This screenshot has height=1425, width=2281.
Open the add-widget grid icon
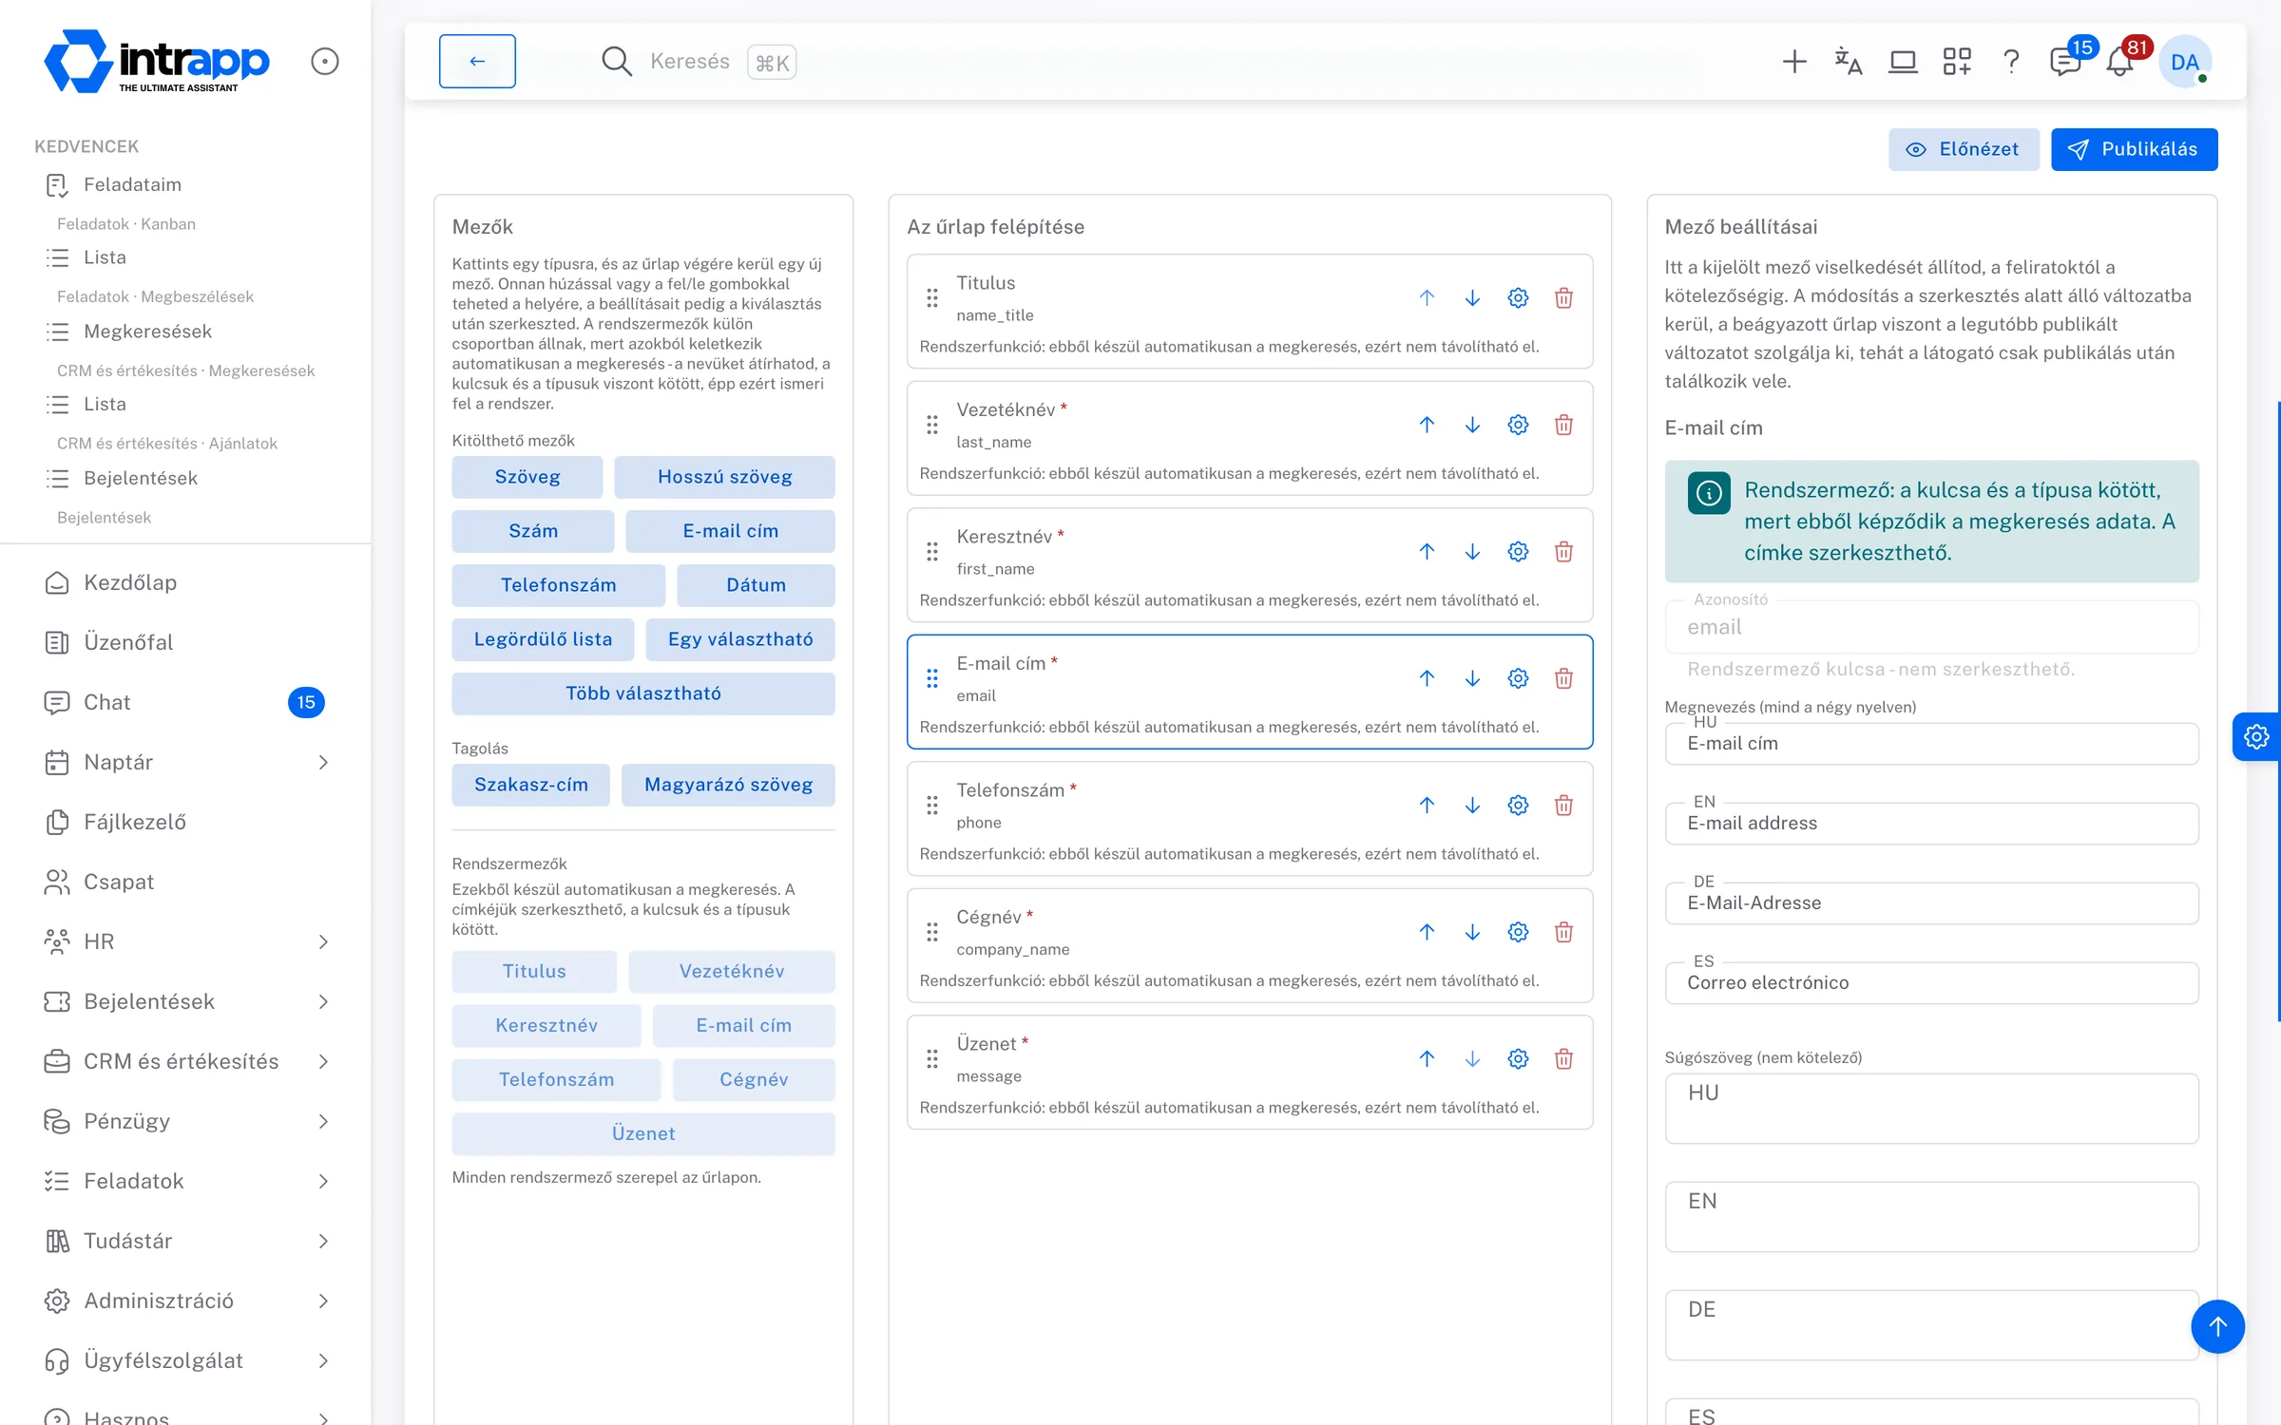1956,62
